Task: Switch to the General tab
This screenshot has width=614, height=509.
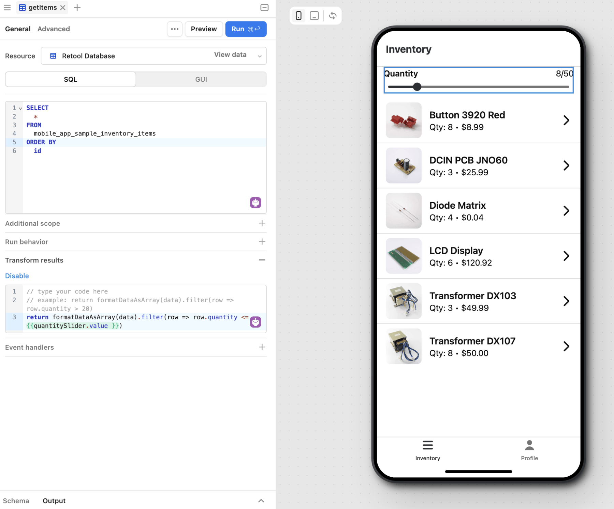Action: 18,29
